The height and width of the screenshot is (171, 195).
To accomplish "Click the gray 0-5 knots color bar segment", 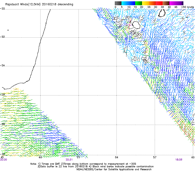I will (x=118, y=3).
